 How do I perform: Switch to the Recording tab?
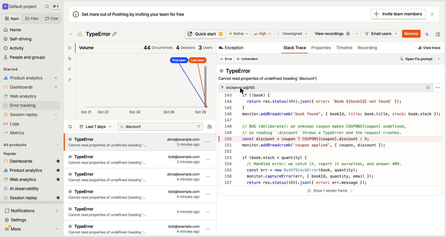(367, 48)
